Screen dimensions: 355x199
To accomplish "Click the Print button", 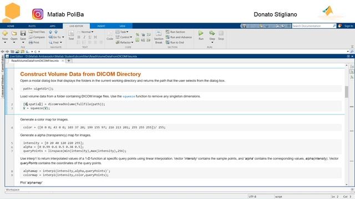I will (34, 43).
